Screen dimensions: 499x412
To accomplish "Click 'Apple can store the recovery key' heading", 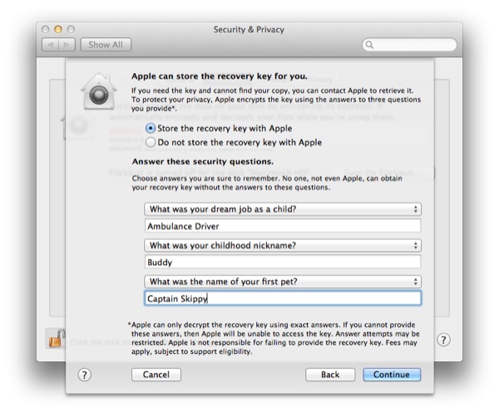I will 220,76.
